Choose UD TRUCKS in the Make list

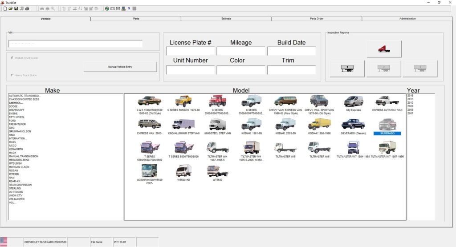click(16, 192)
